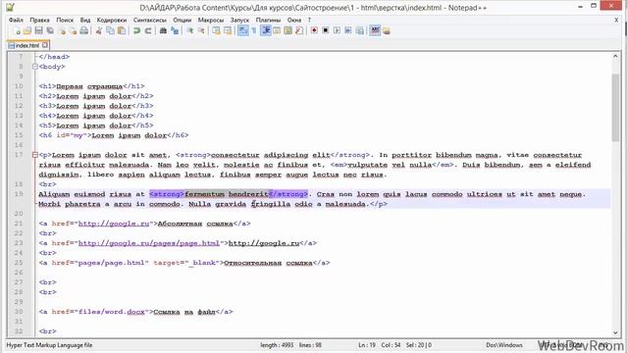This screenshot has height=353, width=628.
Task: Click the last toolbar icon after spell-check
Action: 387,30
